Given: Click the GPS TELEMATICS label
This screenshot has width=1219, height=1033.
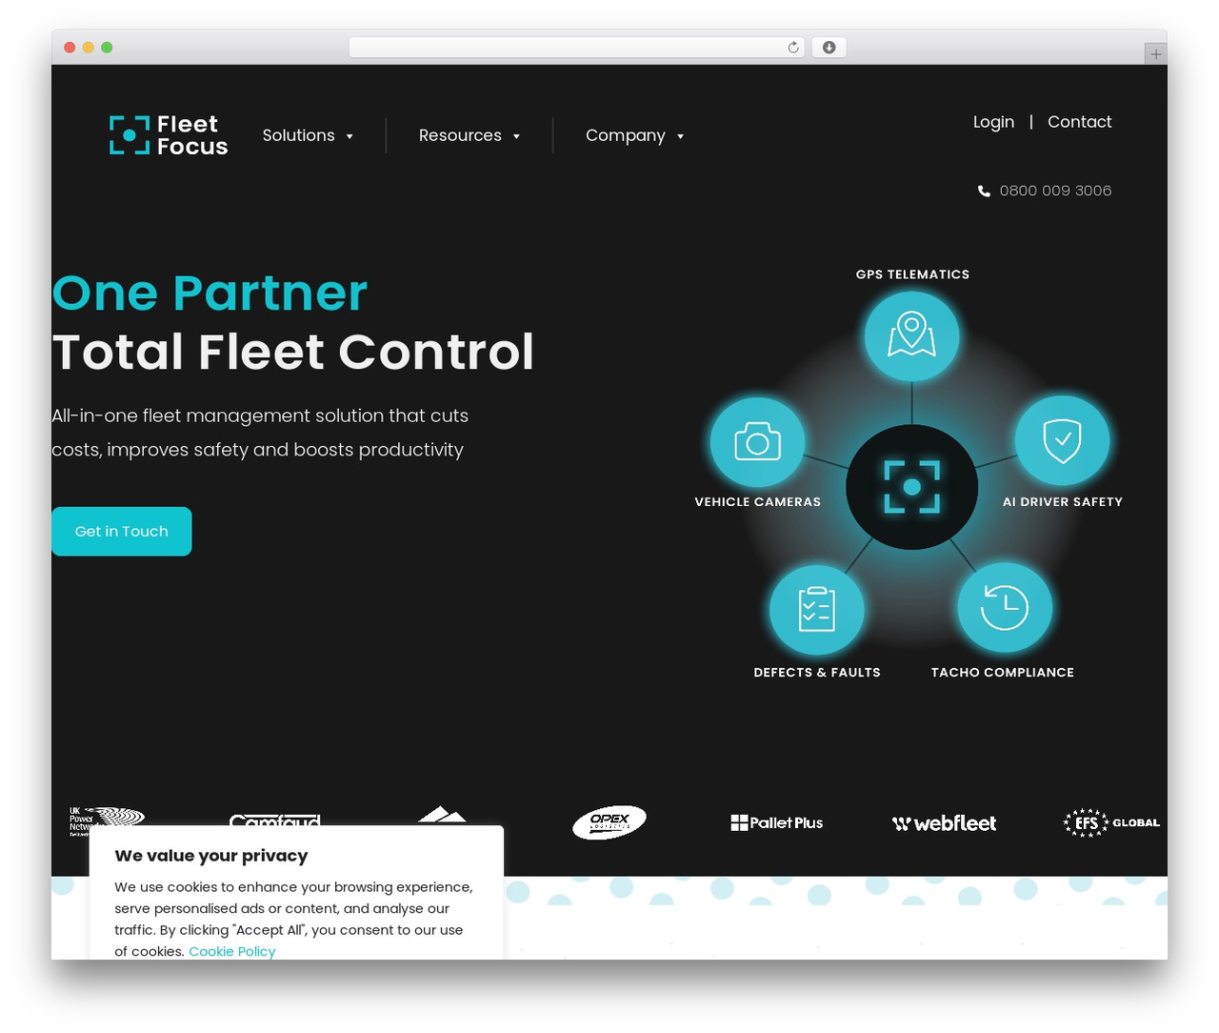Looking at the screenshot, I should tap(912, 274).
